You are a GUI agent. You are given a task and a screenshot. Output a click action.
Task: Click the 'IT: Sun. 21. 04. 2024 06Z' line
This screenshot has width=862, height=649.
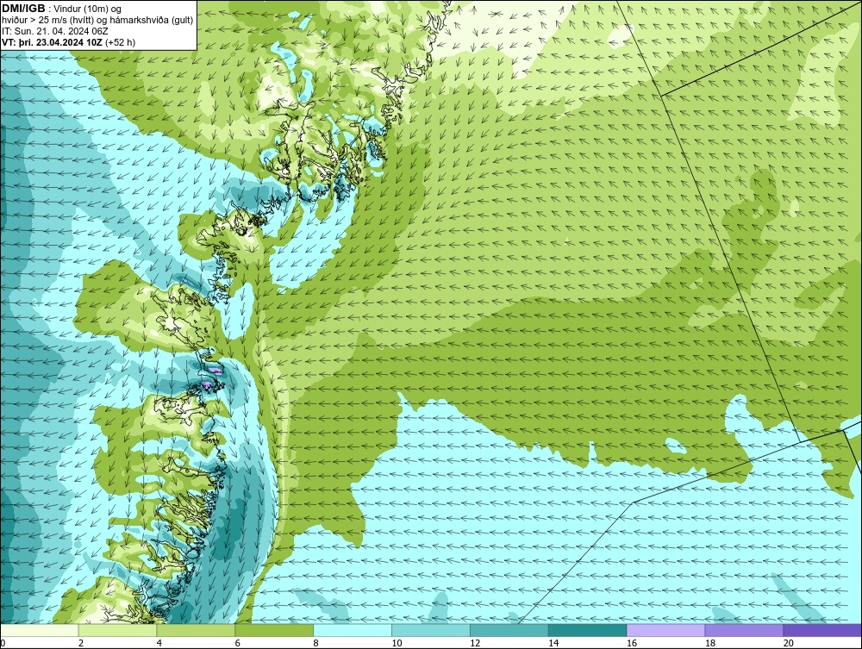[55, 31]
